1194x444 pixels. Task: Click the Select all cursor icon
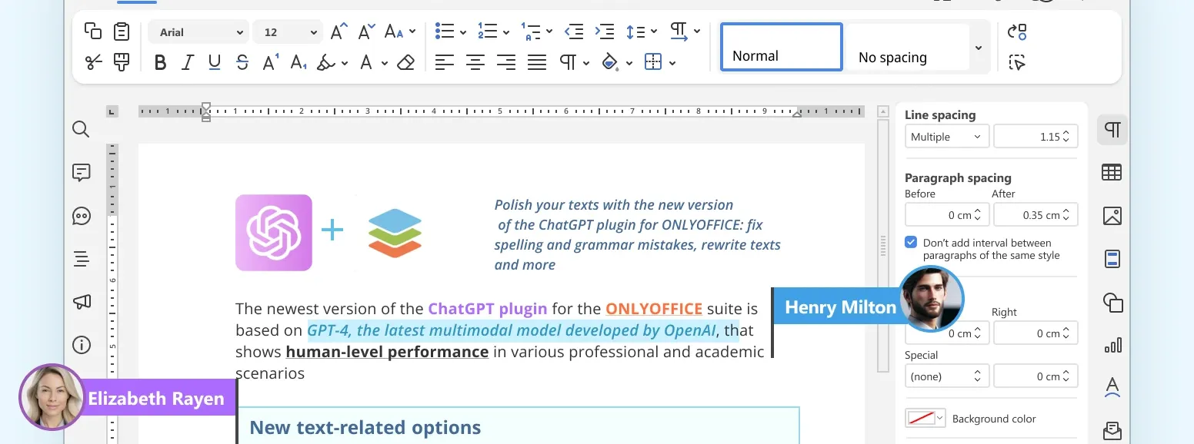(1017, 62)
